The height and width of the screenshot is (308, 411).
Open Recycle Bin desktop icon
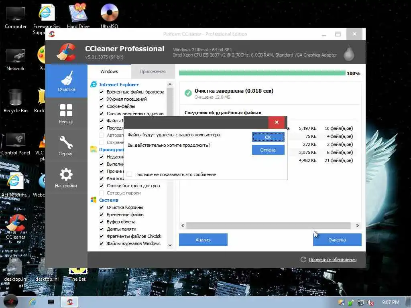[16, 101]
